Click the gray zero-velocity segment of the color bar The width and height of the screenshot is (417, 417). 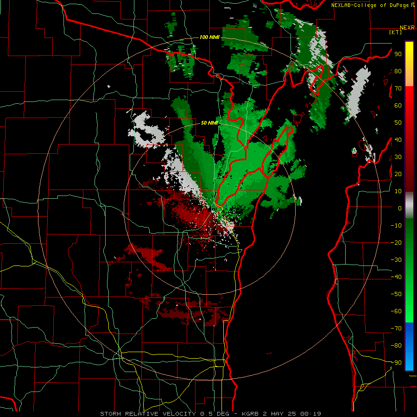409,205
